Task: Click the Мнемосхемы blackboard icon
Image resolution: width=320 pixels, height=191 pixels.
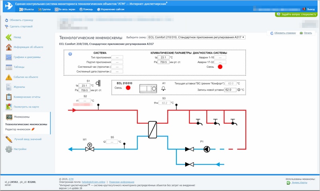Action: click(9, 117)
